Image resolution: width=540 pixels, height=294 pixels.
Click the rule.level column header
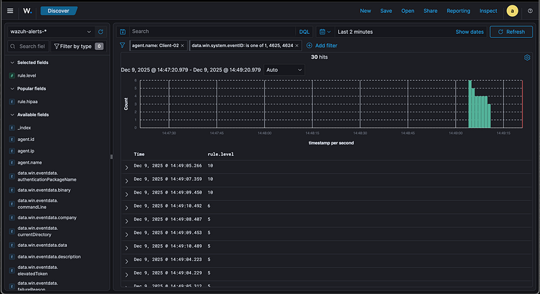point(221,154)
